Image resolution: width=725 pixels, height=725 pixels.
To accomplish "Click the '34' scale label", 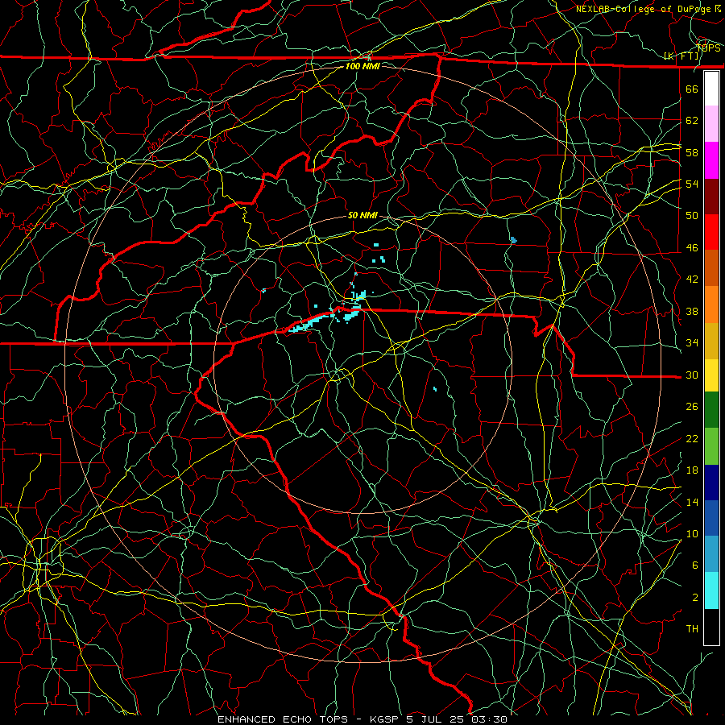I will tap(692, 343).
